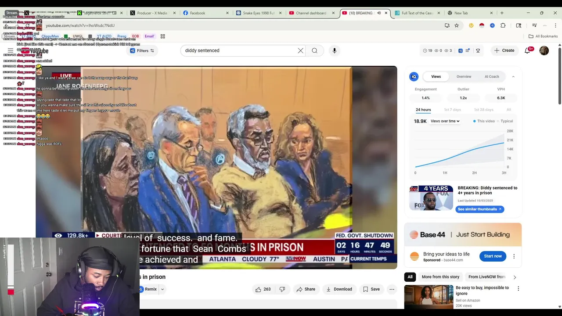Viewport: 562px width, 316px height.
Task: Open the YouTube hamburger guide menu
Action: 11,50
